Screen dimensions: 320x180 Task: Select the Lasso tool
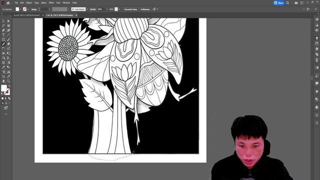8,25
